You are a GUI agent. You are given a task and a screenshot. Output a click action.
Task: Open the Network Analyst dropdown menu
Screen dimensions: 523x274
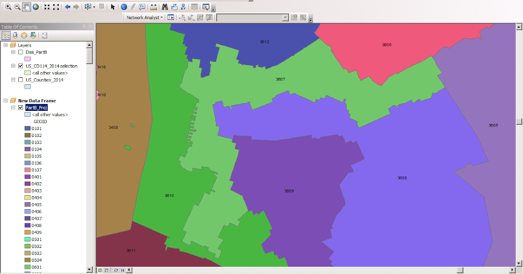click(x=144, y=17)
